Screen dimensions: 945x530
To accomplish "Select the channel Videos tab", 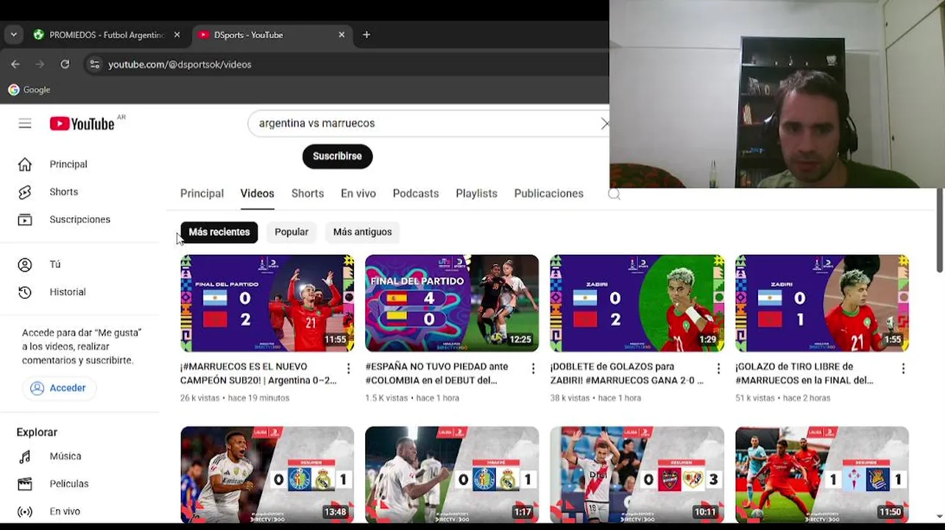I will (x=257, y=194).
